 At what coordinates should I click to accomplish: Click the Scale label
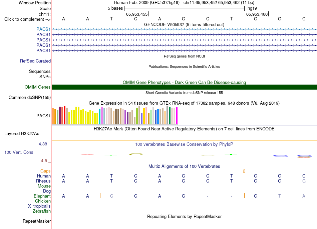tap(45, 8)
